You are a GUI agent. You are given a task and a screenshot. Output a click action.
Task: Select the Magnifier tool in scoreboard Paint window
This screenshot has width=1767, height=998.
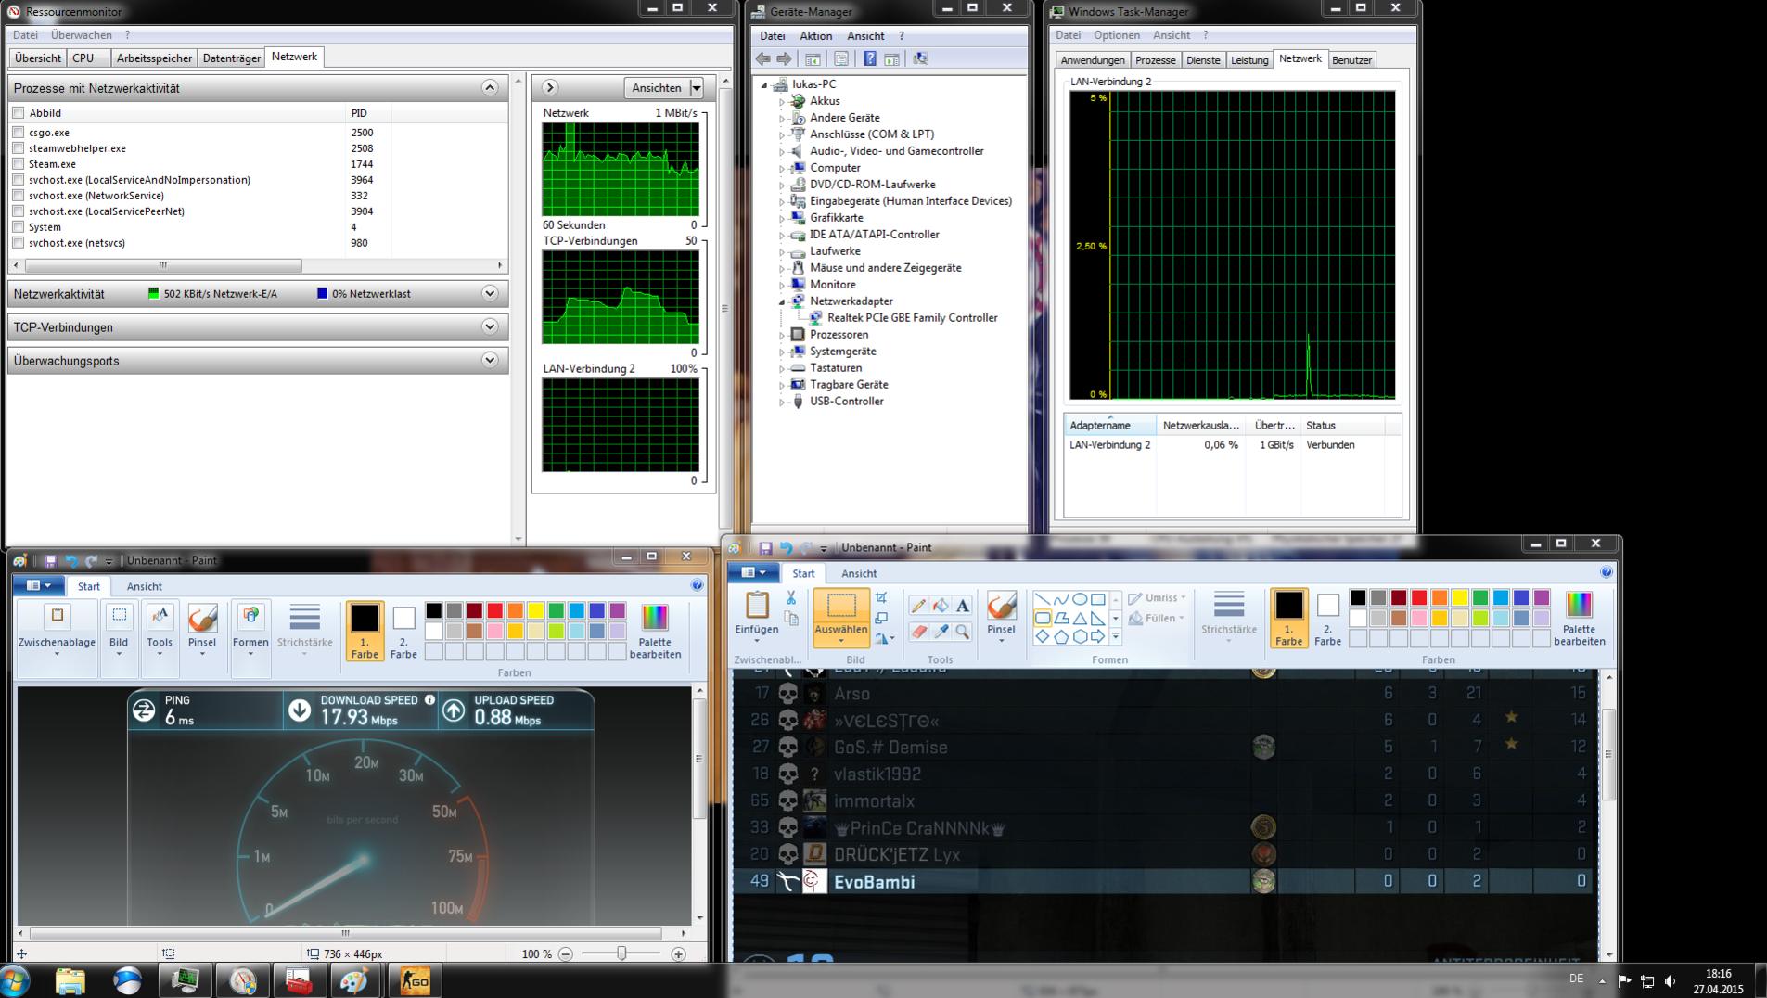[963, 632]
